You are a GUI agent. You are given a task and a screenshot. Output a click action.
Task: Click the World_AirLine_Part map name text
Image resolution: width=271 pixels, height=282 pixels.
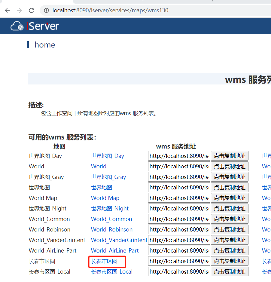(x=53, y=251)
